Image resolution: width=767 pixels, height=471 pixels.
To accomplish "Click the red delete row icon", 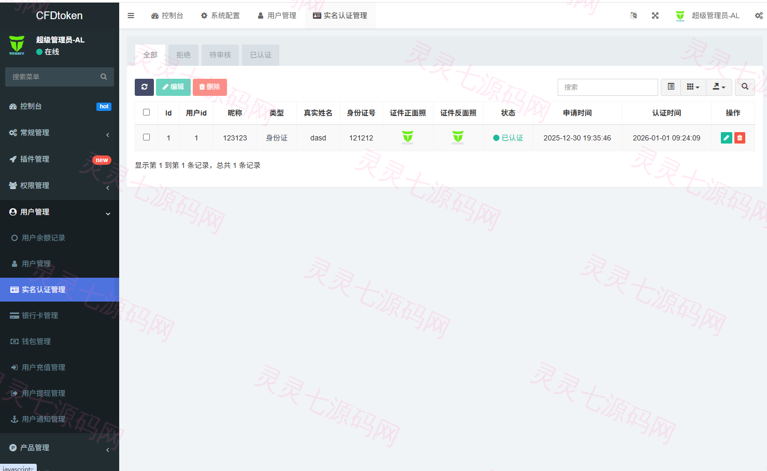I will tap(740, 138).
